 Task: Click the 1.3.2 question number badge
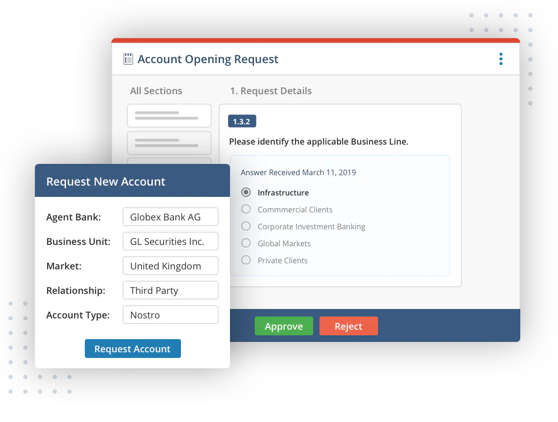242,122
